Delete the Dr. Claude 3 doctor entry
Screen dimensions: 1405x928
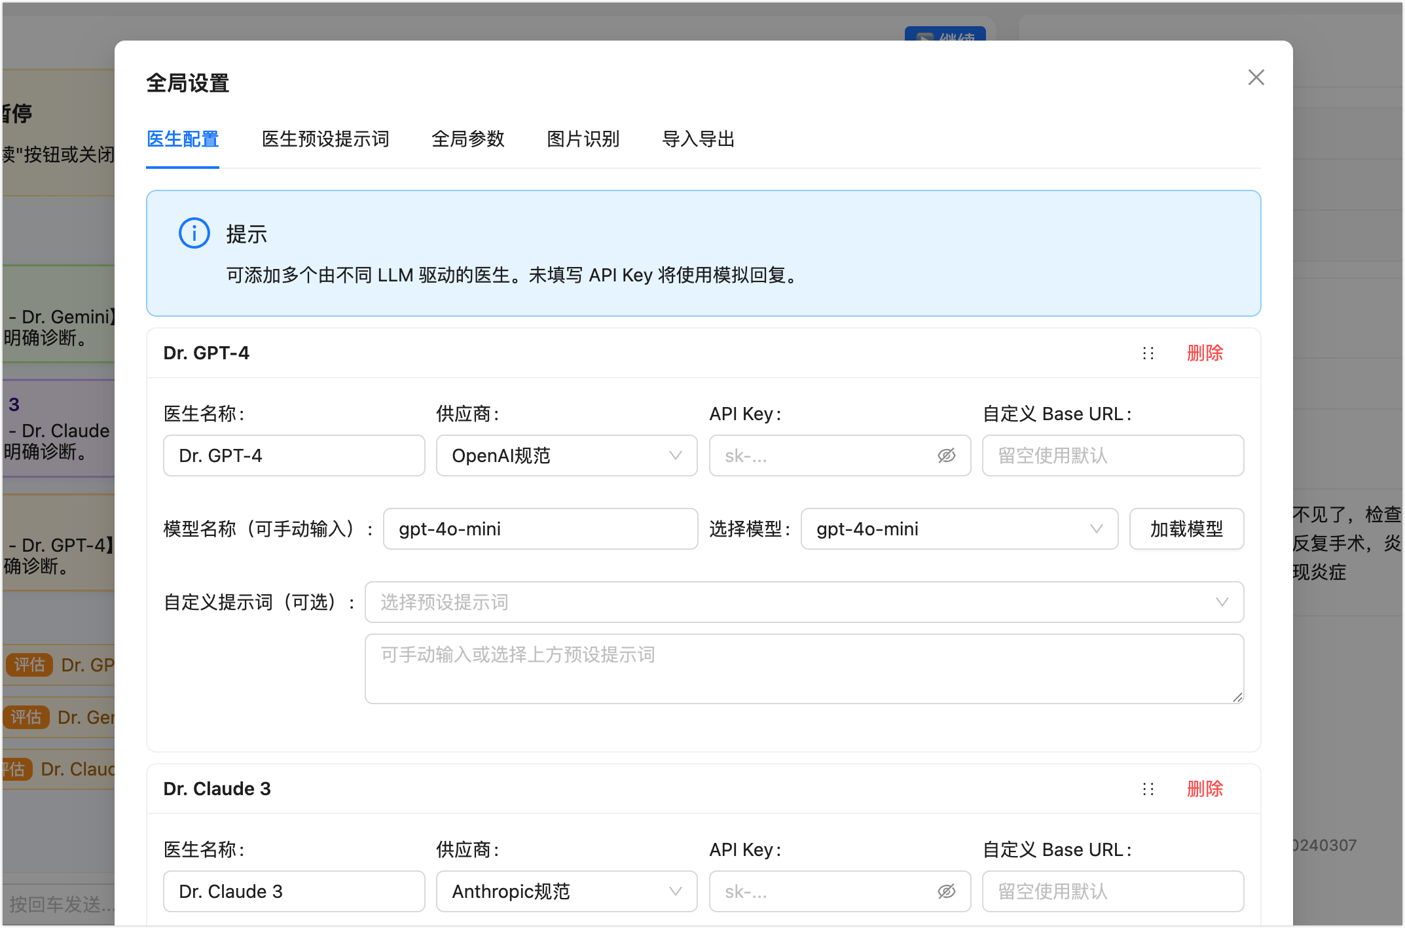click(x=1205, y=789)
